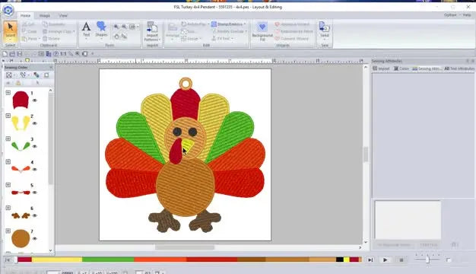Screen dimensions: 476x274
Task: Click the 1:1 actual size icon
Action: pyautogui.click(x=63, y=54)
